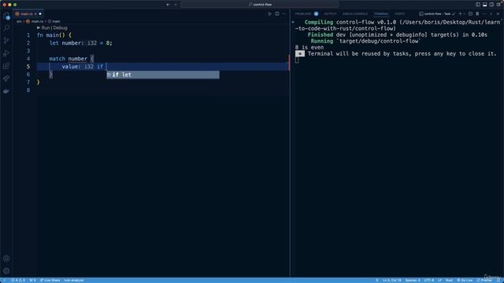The width and height of the screenshot is (504, 283).
Task: Click the main.rs breadcrumb segment
Action: pos(35,21)
